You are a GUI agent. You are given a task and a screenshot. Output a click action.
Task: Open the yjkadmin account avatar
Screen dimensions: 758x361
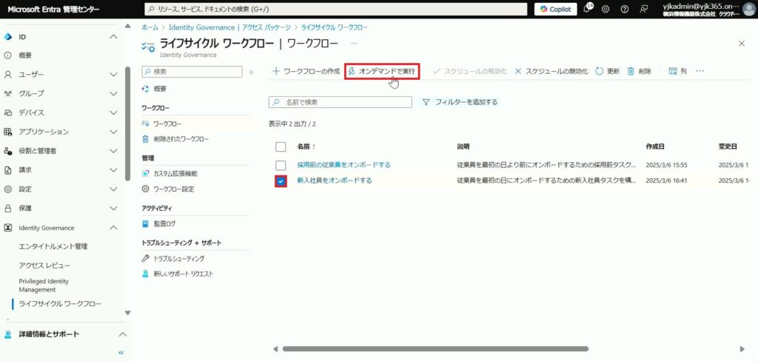pyautogui.click(x=750, y=9)
